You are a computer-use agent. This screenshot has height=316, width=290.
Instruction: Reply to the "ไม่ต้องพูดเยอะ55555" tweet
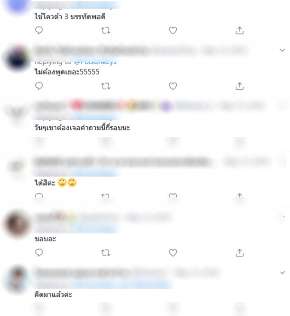39,86
